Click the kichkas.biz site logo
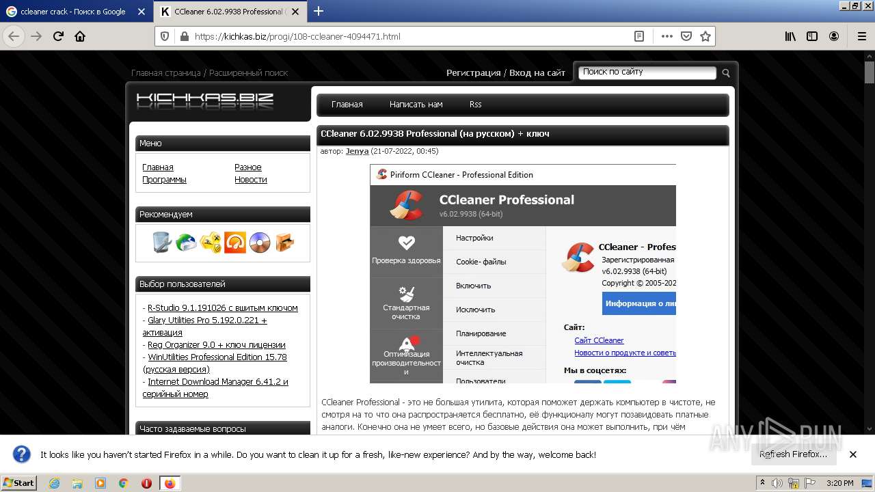 (x=205, y=101)
